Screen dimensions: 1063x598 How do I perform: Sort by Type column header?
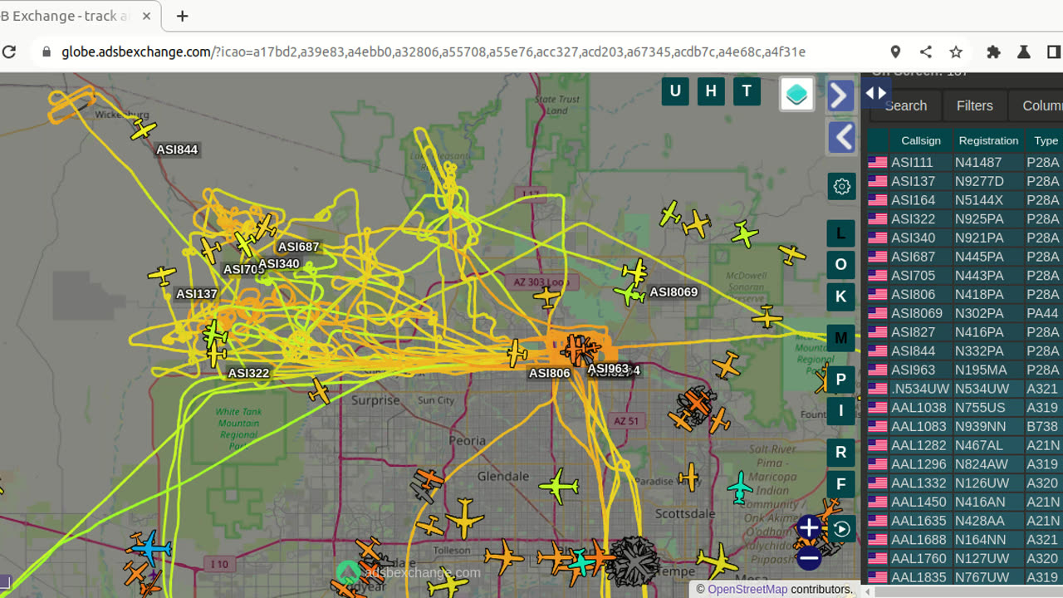pos(1046,140)
